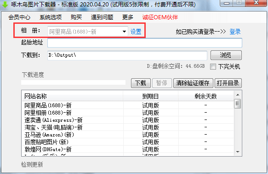This screenshot has height=174, width=268.
Task: Select the 淘宝、天猫(电脑端)-新 row
Action: pyautogui.click(x=128, y=127)
